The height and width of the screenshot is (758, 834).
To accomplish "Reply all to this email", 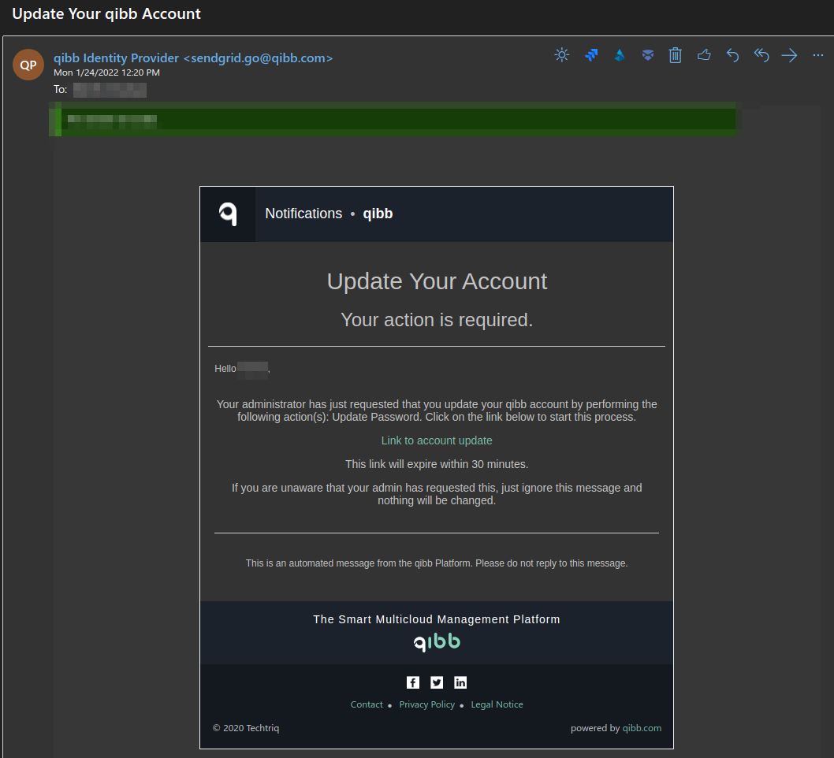I will point(761,55).
